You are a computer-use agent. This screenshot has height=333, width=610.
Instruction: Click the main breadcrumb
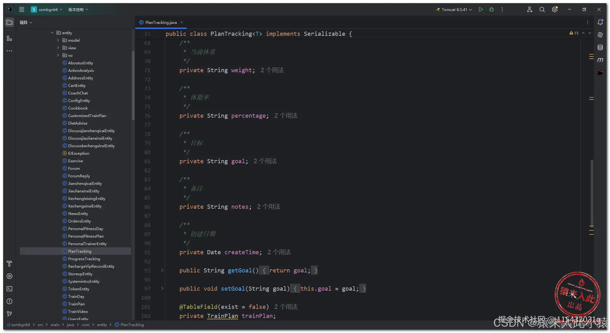tap(55, 325)
